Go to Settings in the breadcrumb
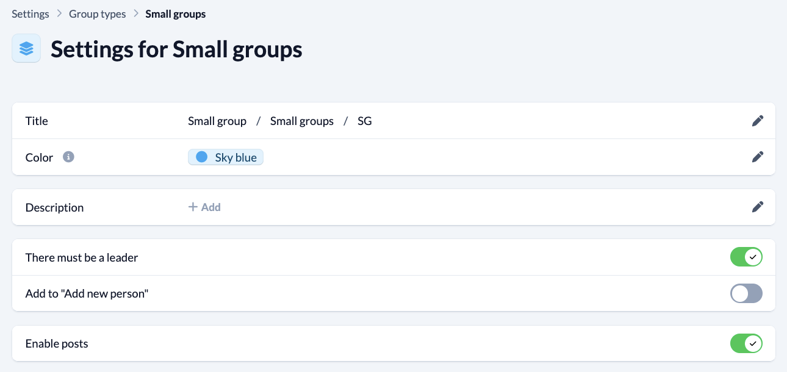Screen dimensions: 787x372 click(31, 14)
